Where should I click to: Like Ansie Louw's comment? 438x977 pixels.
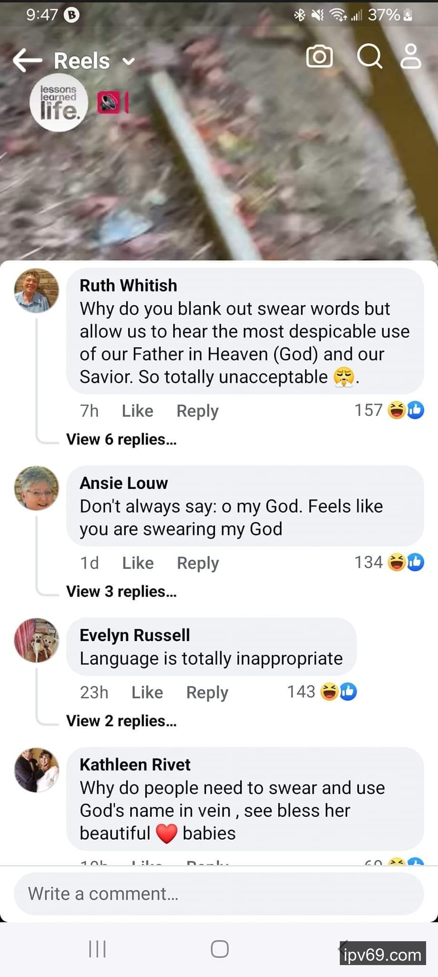point(138,563)
